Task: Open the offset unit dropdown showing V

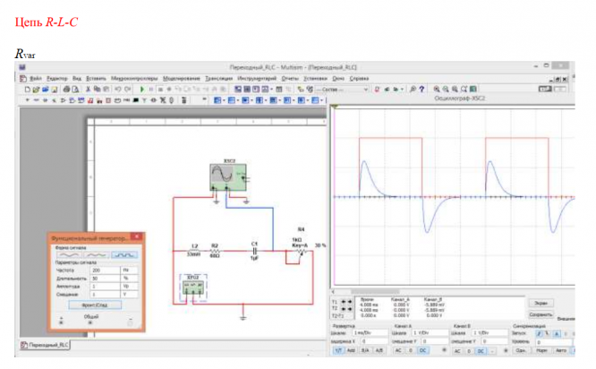Action: 128,293
